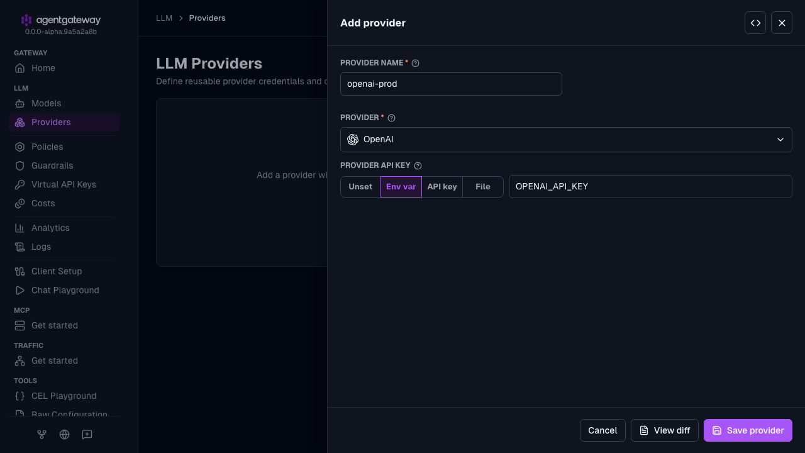Click the Traffic network icon
Viewport: 805px width, 453px height.
19,361
